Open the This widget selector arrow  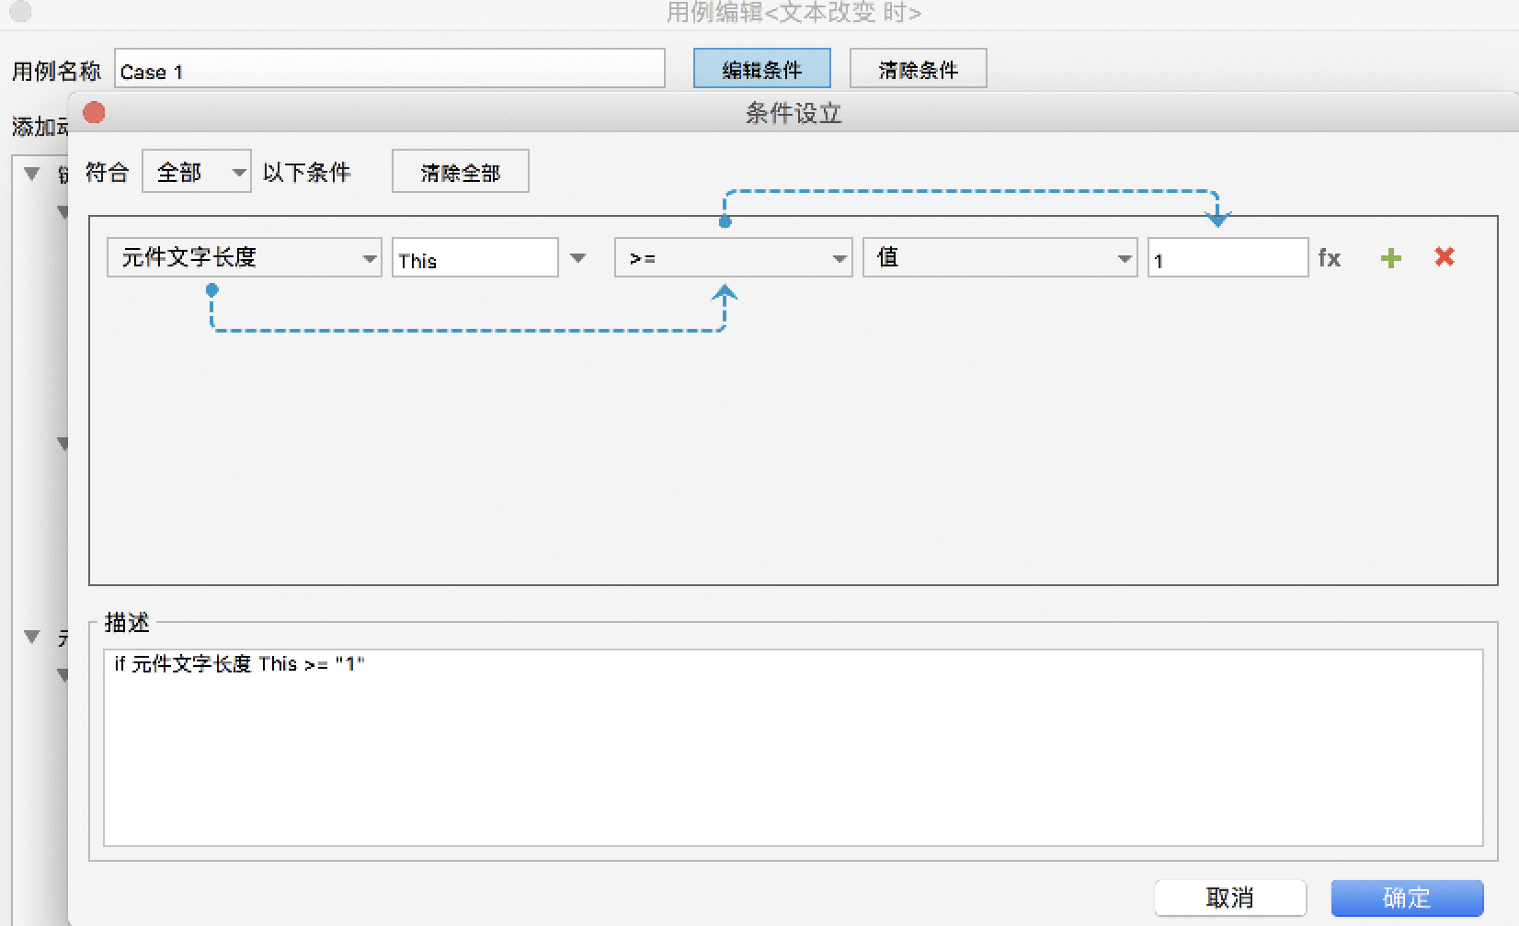click(x=578, y=258)
